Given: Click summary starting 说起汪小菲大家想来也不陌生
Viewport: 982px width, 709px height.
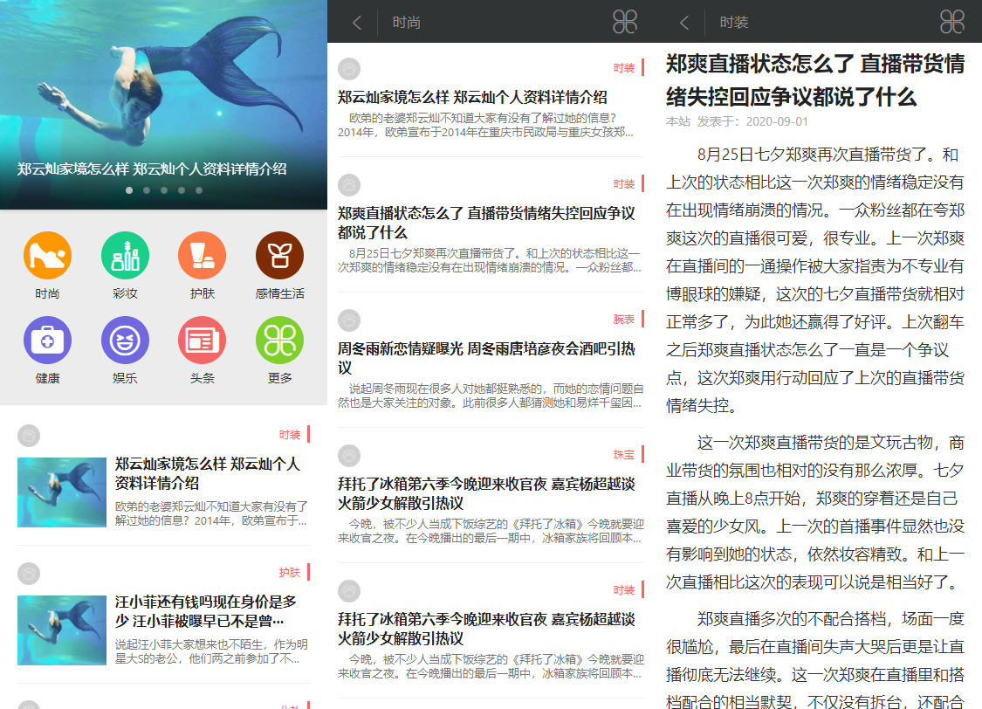Looking at the screenshot, I should click(212, 651).
